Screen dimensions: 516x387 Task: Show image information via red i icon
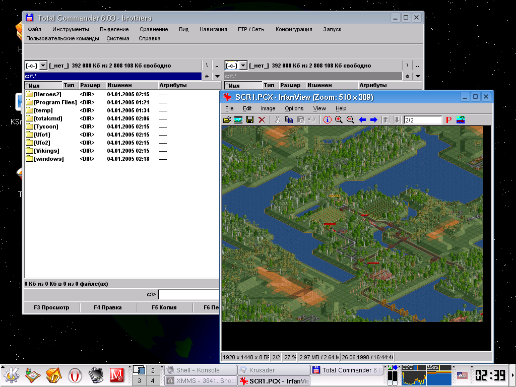[328, 120]
